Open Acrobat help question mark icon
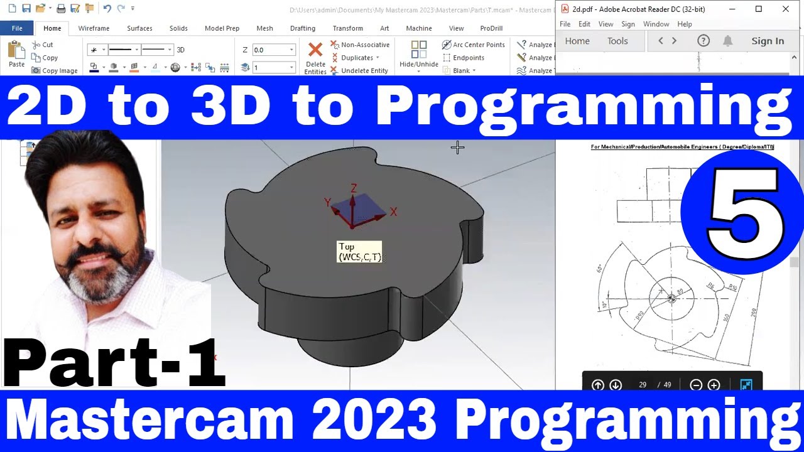 [x=703, y=41]
